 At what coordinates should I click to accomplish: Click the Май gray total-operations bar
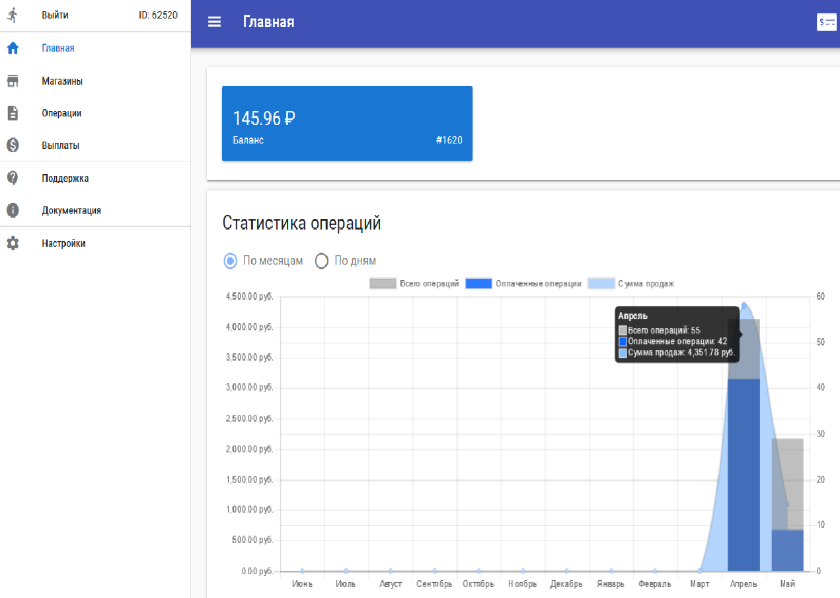pyautogui.click(x=787, y=484)
